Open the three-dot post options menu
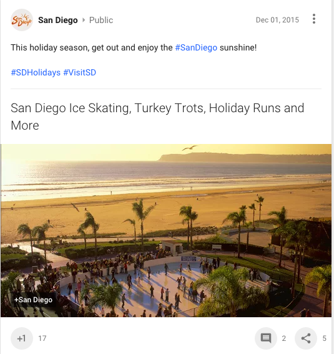Image resolution: width=334 pixels, height=354 pixels. tap(314, 19)
